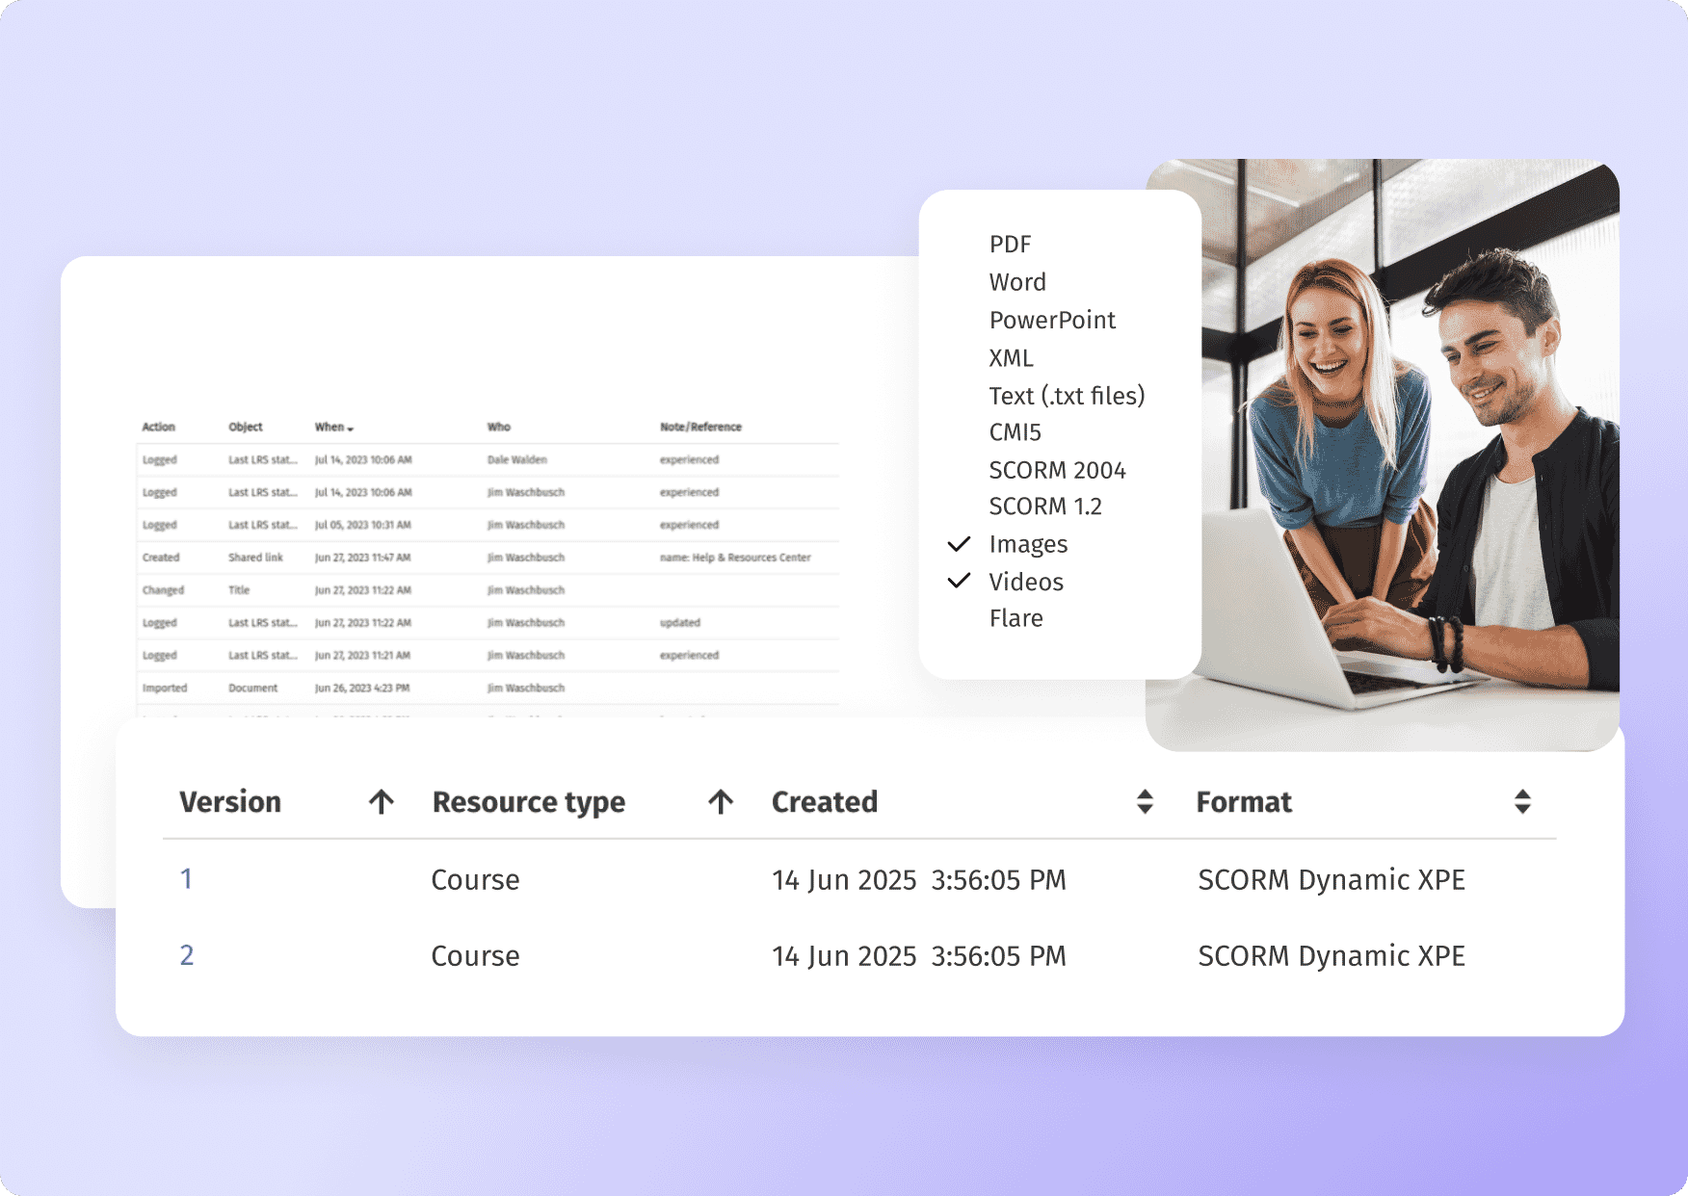Click the When column sort caret
Viewport: 1688px width, 1196px height.
pyautogui.click(x=351, y=429)
